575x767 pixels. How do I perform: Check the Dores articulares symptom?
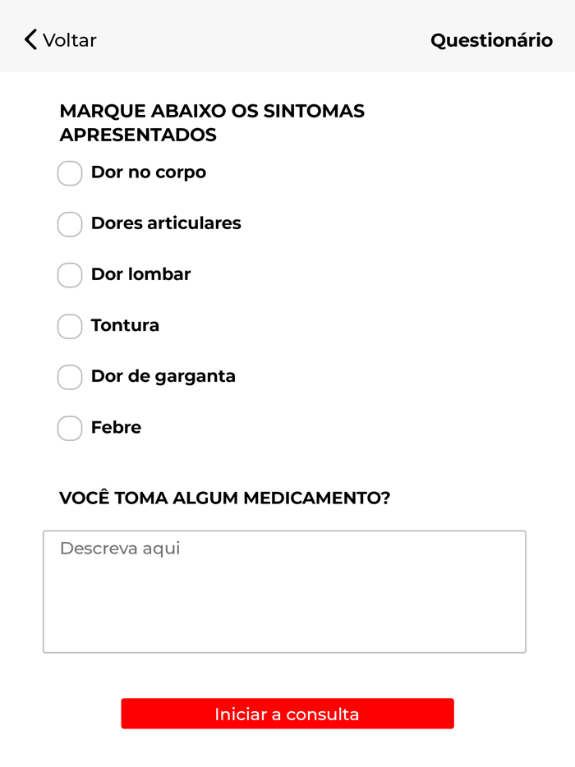(70, 224)
